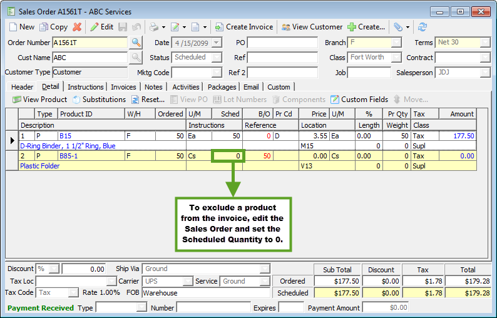The width and height of the screenshot is (497, 318).
Task: Switch to the Email tab
Action: 251,87
